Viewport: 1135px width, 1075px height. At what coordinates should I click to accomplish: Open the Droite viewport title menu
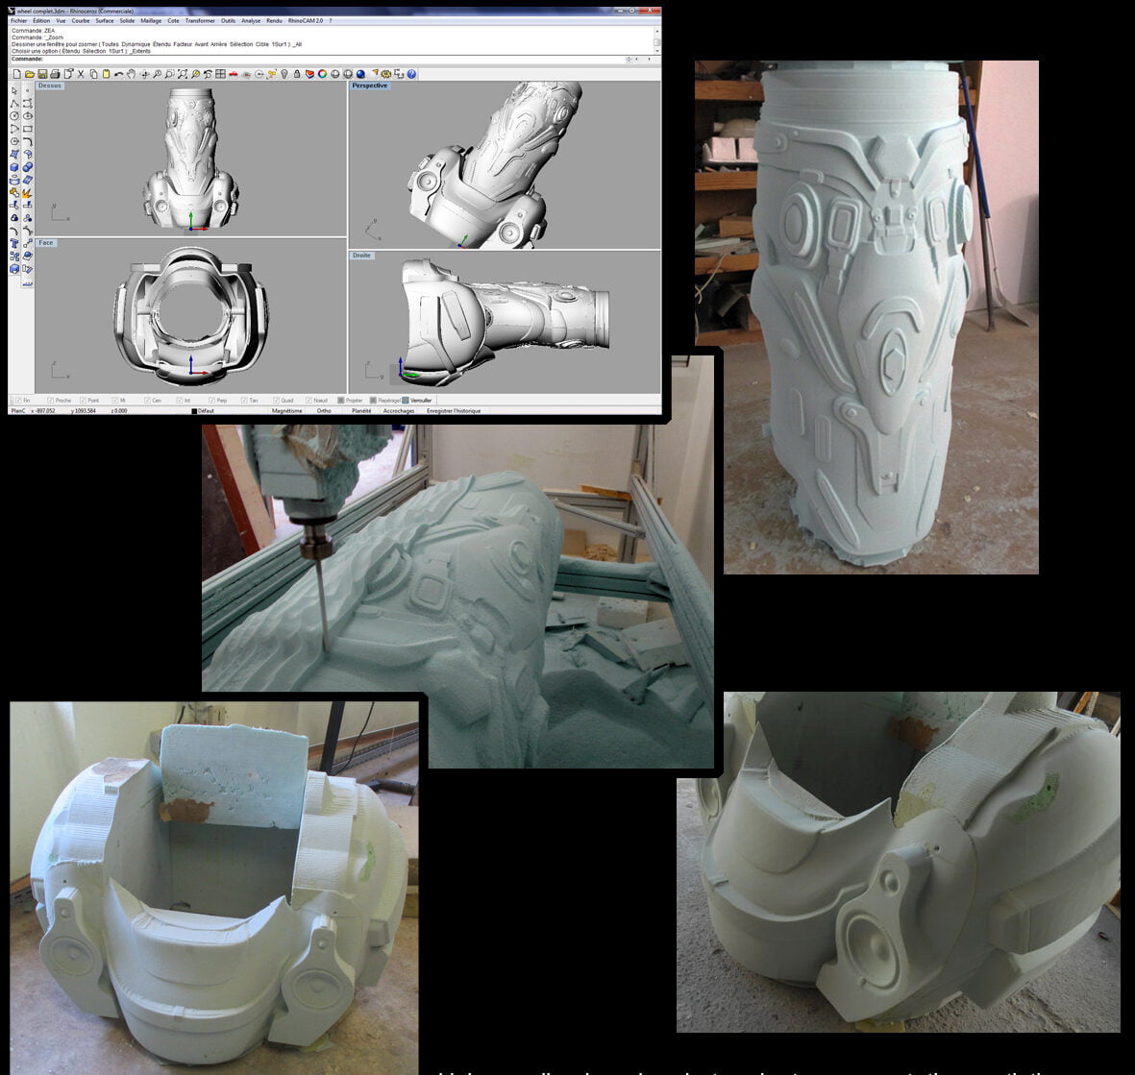click(362, 256)
